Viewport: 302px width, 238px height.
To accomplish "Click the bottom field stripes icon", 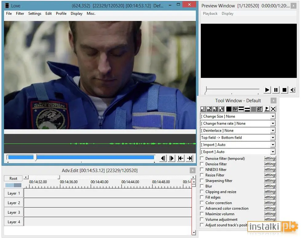I will point(247,109).
